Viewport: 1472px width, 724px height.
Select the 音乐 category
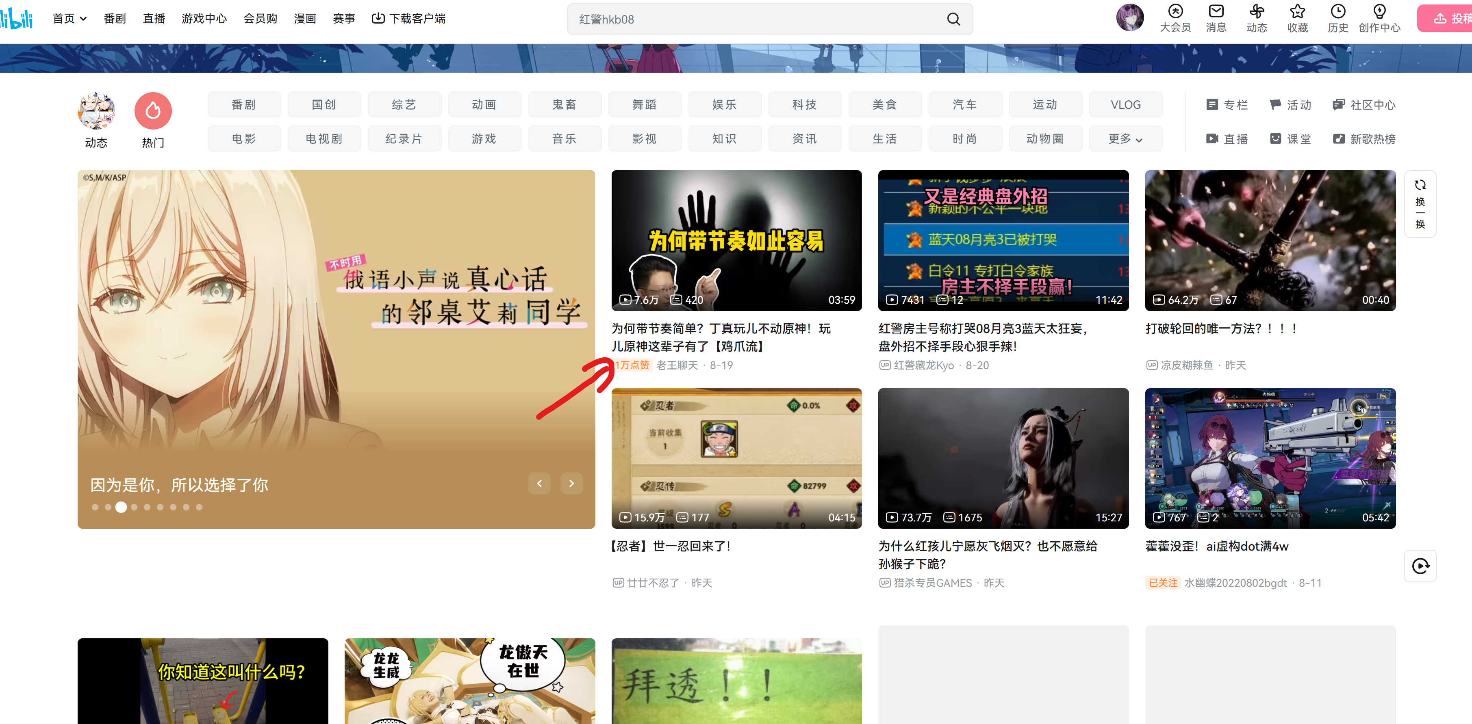(564, 139)
